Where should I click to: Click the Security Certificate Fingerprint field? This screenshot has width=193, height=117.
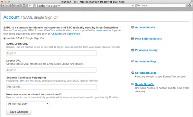(x=51, y=87)
